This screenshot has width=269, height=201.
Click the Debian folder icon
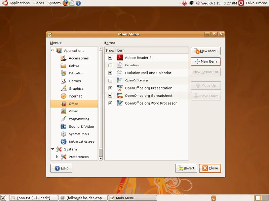(64, 66)
